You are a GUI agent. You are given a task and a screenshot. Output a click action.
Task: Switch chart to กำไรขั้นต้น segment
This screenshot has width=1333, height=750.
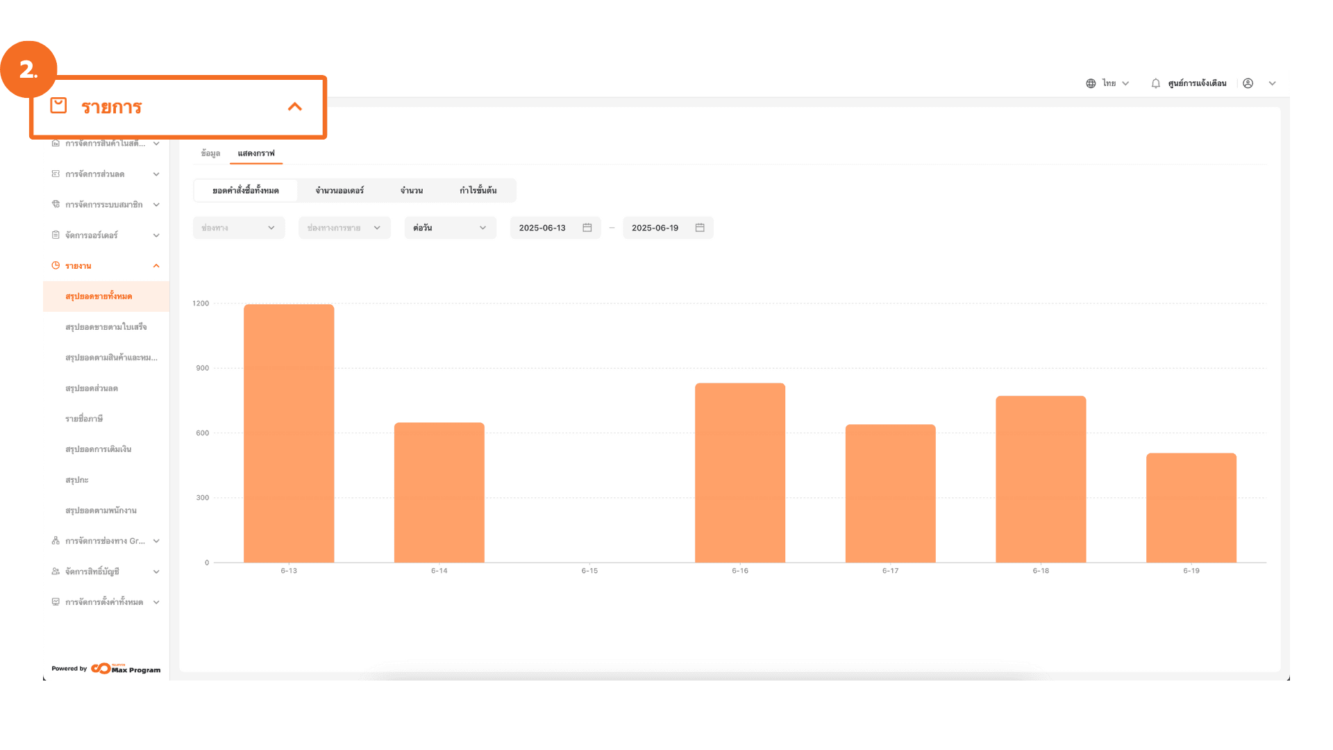pos(478,190)
